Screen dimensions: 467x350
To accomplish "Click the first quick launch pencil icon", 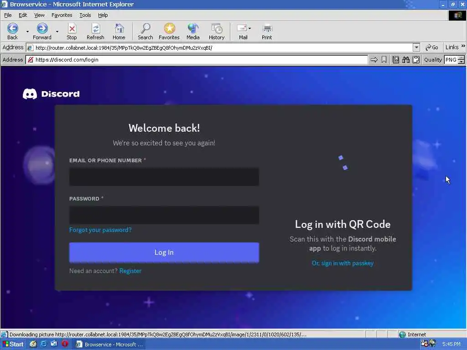I will point(33,344).
